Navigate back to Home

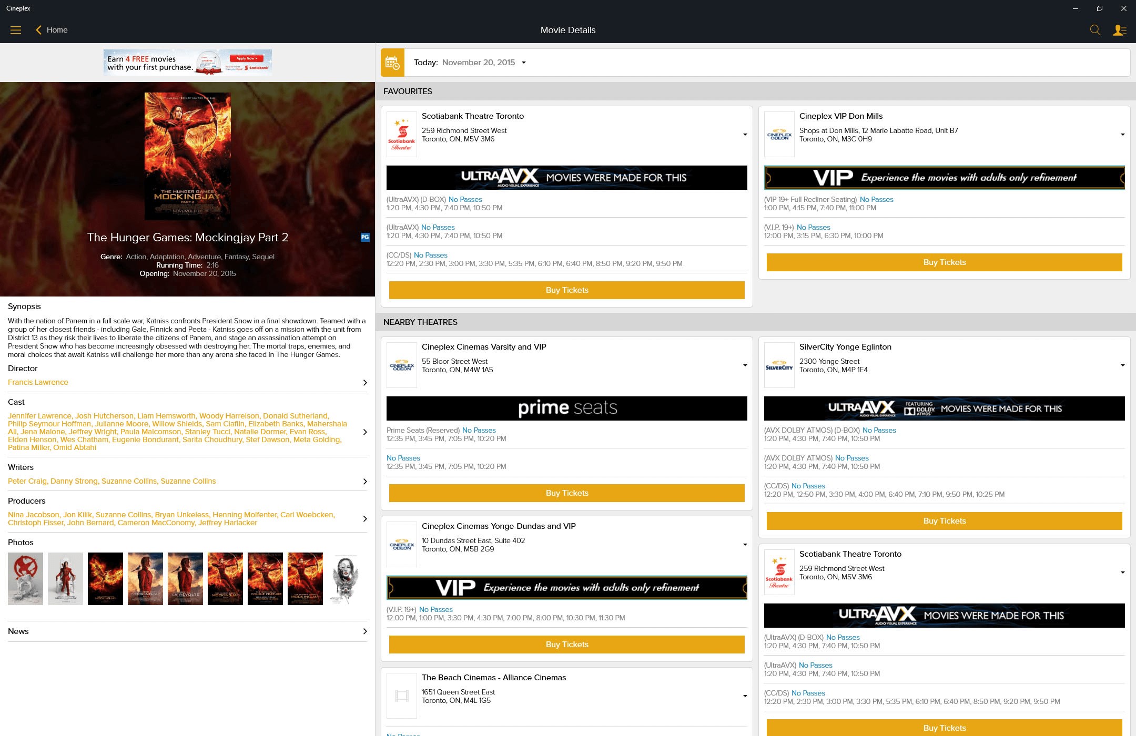tap(52, 30)
